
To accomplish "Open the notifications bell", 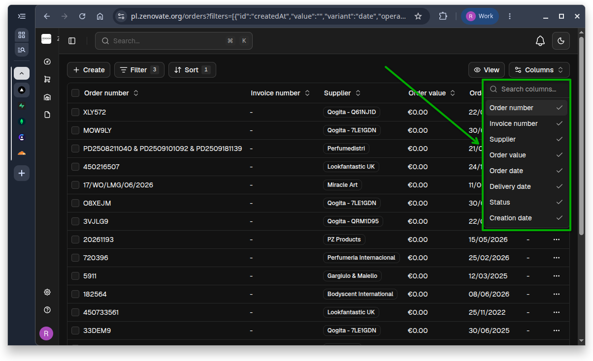I will point(540,41).
